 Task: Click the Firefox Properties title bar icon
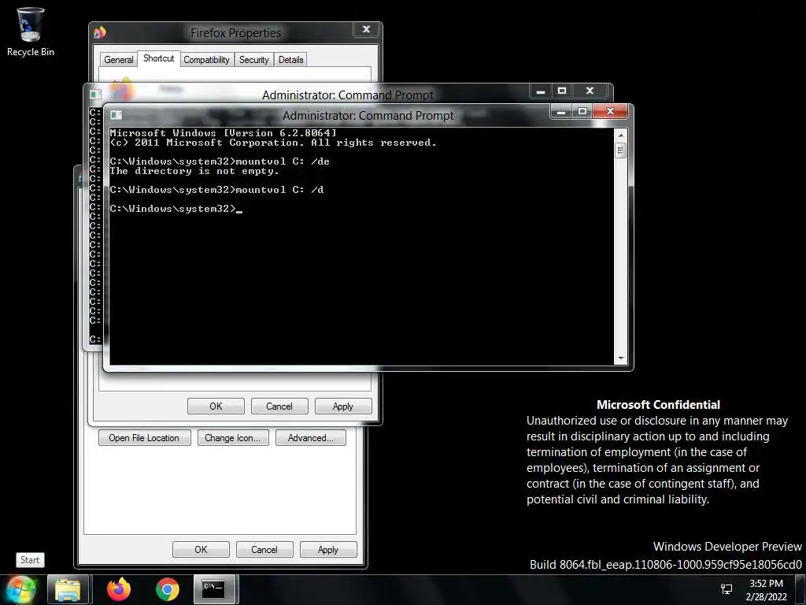click(100, 32)
